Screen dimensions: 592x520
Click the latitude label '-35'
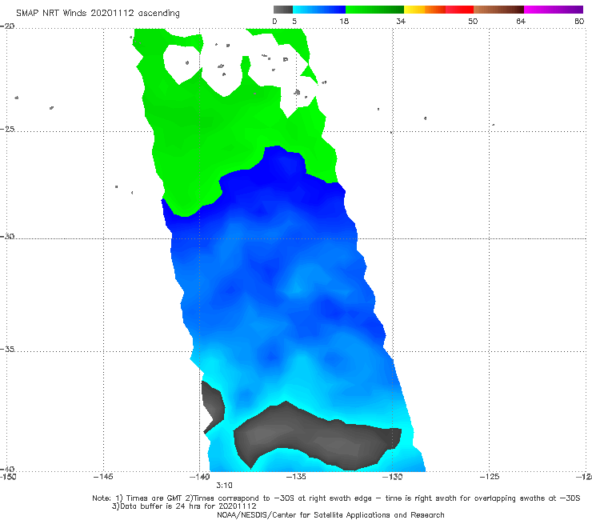coord(7,349)
